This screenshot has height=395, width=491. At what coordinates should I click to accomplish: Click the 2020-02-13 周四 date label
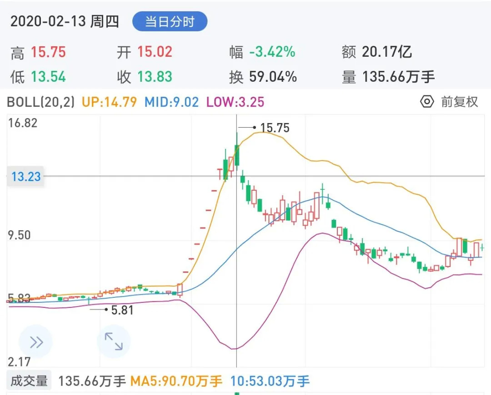(x=65, y=22)
